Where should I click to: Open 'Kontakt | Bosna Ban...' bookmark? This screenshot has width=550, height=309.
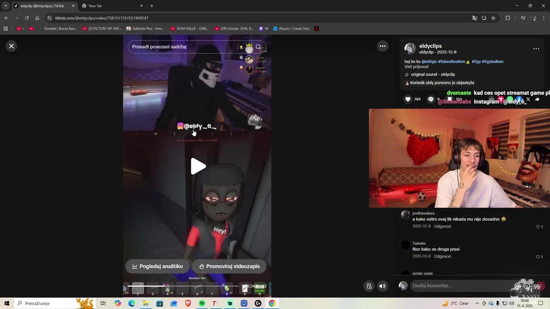[x=58, y=29]
